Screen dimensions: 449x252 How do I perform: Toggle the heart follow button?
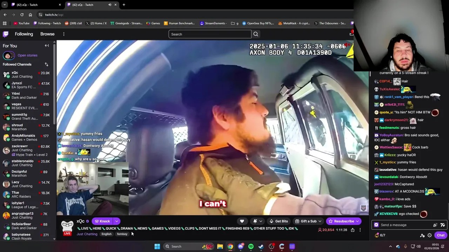click(x=242, y=221)
